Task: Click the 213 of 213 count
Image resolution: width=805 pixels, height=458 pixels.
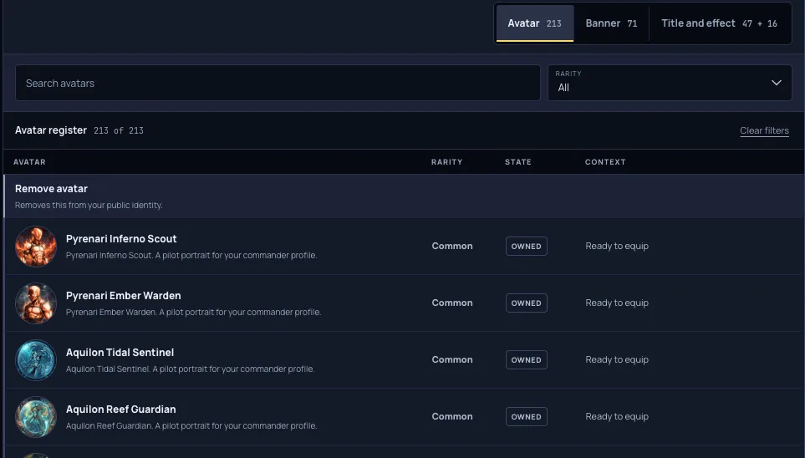Action: pyautogui.click(x=119, y=131)
